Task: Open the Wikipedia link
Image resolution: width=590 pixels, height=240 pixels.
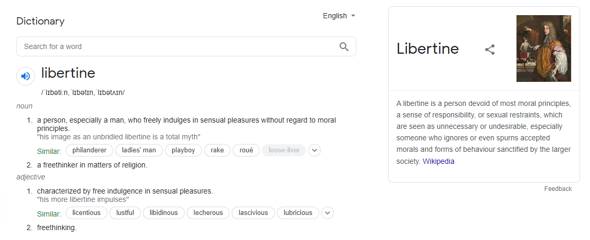Action: 438,161
